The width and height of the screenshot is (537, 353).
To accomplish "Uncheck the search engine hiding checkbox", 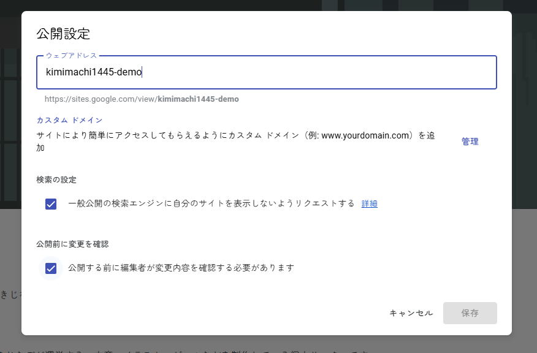I will tap(51, 204).
